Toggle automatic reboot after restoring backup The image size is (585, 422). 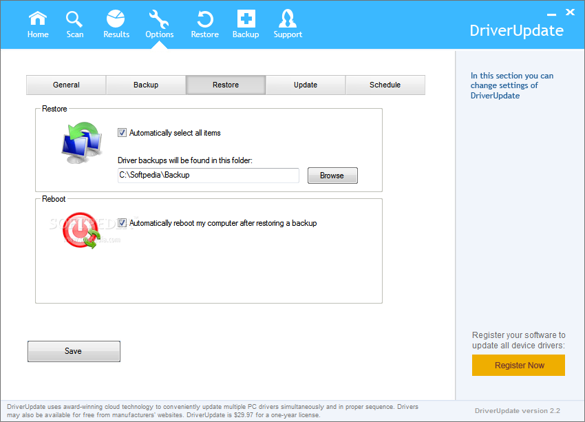pyautogui.click(x=122, y=223)
